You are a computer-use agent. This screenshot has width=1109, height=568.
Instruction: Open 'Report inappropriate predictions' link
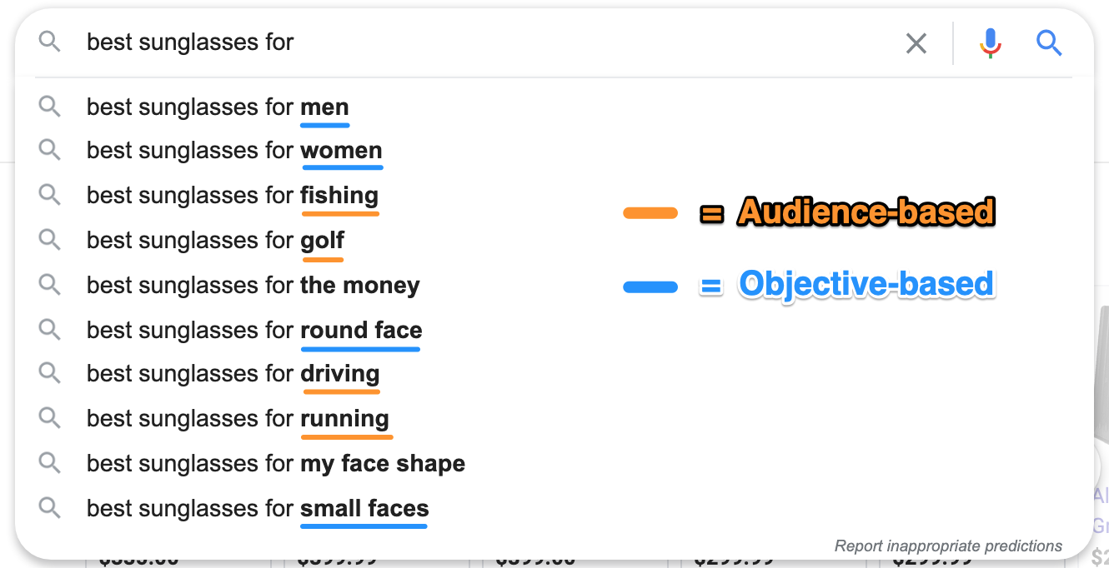[949, 546]
